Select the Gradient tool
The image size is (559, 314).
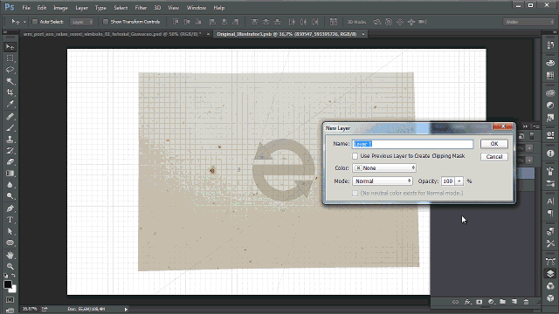[x=10, y=174]
